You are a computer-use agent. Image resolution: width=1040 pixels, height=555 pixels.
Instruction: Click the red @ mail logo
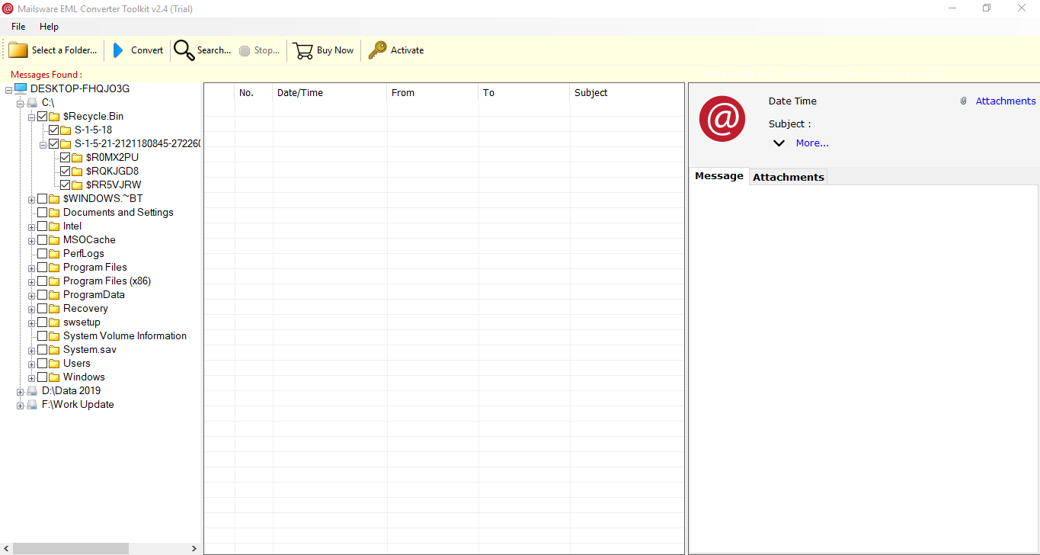(722, 118)
